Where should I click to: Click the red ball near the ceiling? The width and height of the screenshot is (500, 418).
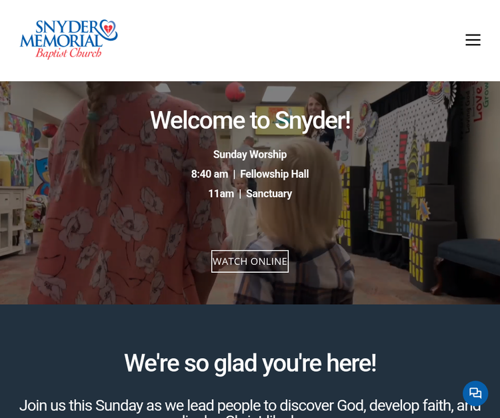tap(235, 92)
